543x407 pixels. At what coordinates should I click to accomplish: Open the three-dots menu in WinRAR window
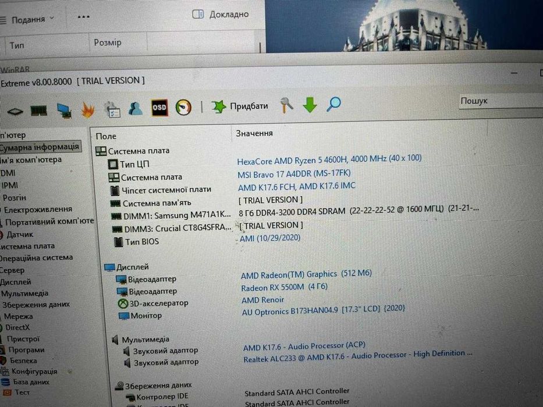click(x=83, y=17)
